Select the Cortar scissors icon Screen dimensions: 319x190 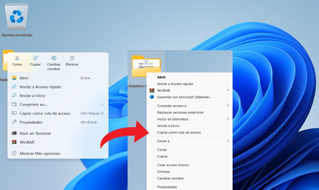coord(17,58)
